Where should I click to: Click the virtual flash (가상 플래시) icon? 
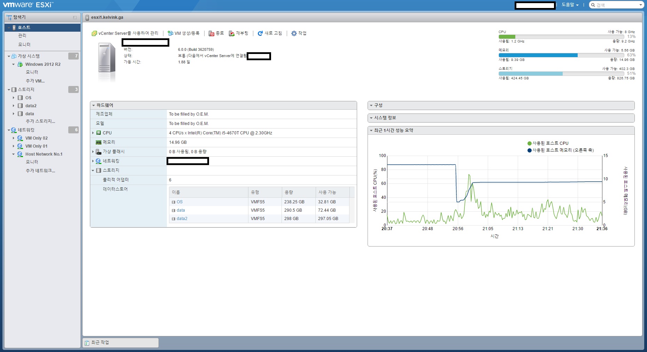point(99,152)
